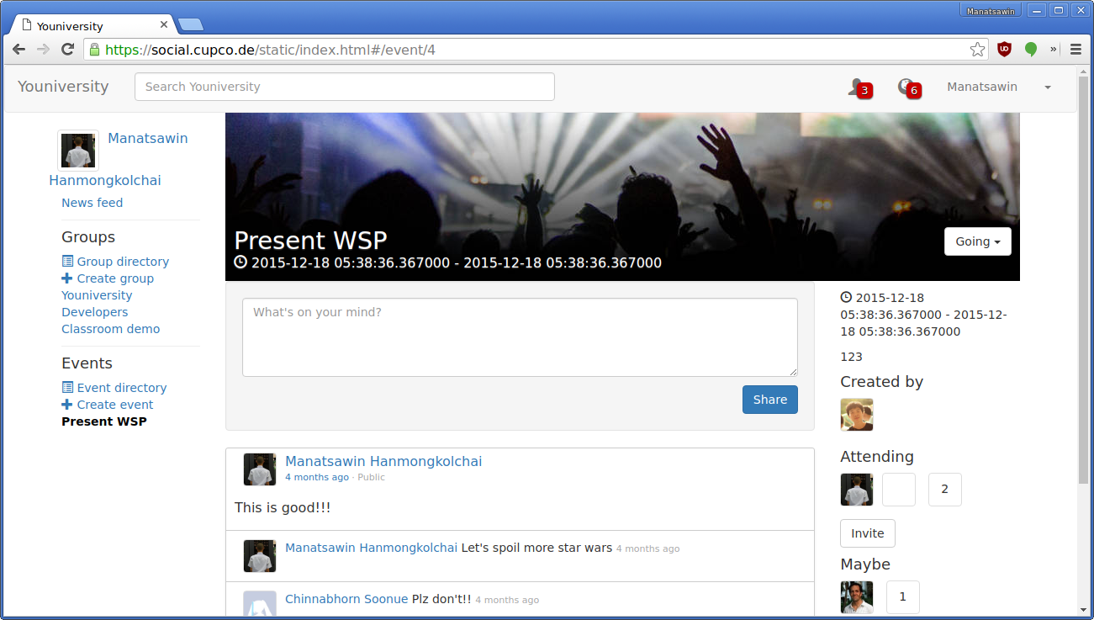Click the Invite button
The height and width of the screenshot is (620, 1094).
click(868, 533)
